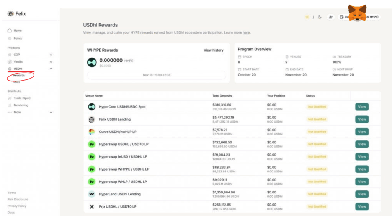
Task: Click the HyperCore USDhl/USDC Spot venue icon
Action: [91, 107]
